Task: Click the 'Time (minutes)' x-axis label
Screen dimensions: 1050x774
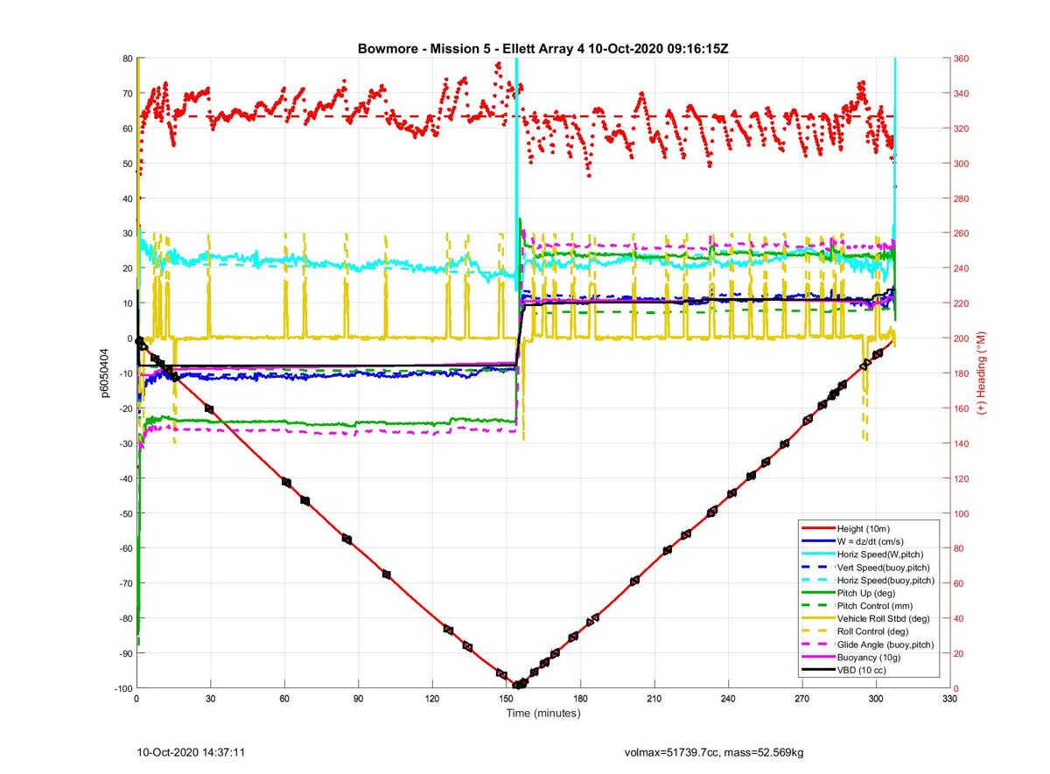Action: click(543, 714)
